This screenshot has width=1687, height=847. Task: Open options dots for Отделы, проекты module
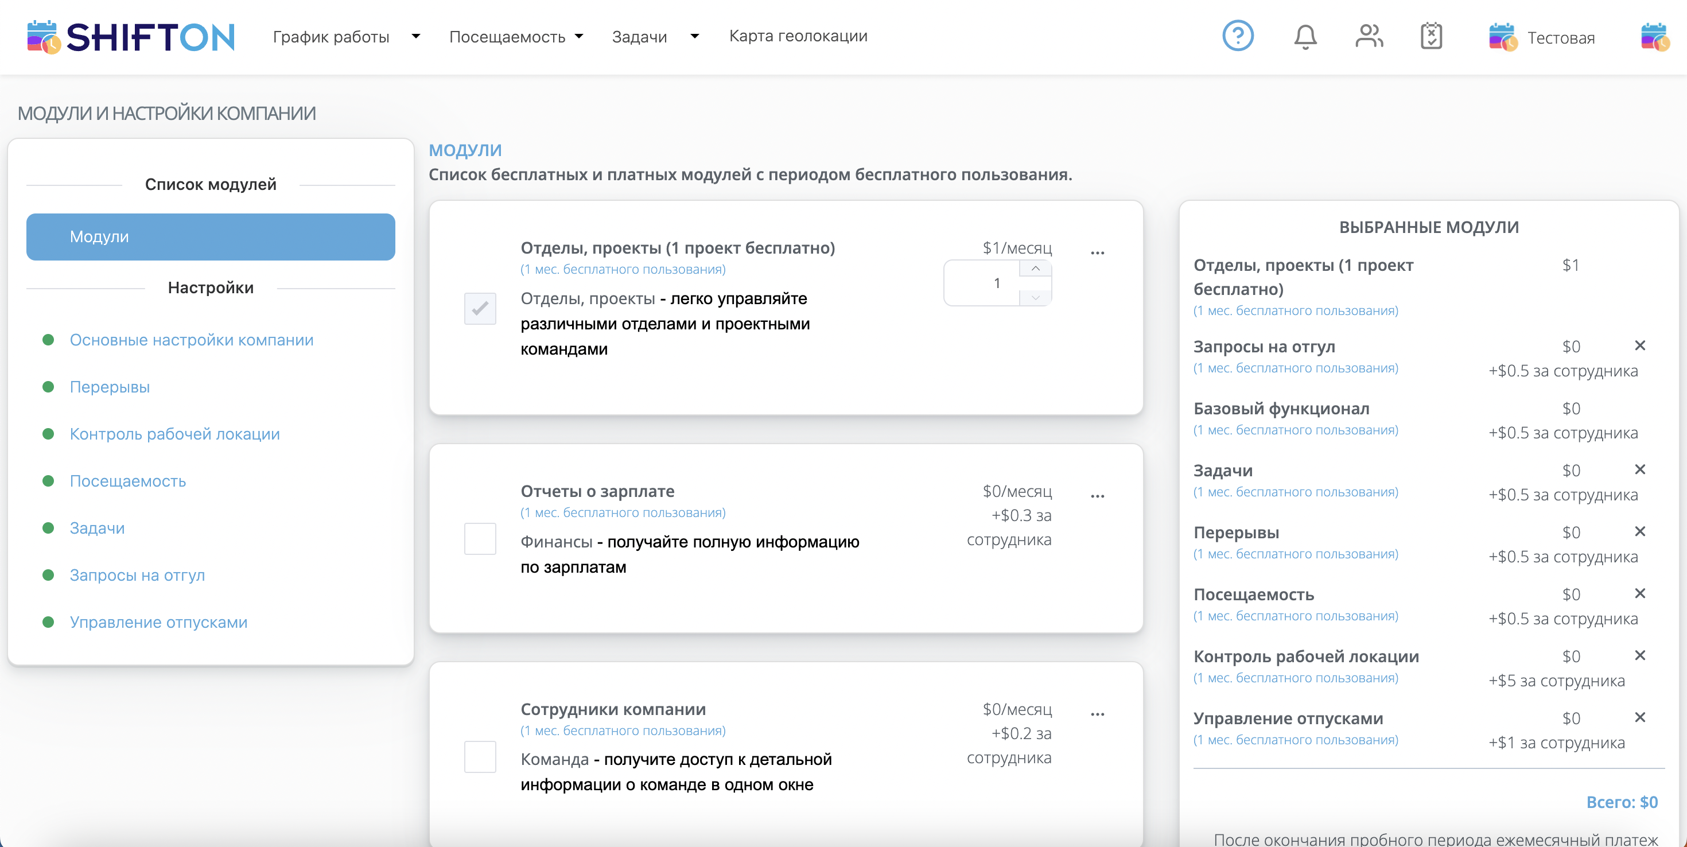click(x=1098, y=253)
